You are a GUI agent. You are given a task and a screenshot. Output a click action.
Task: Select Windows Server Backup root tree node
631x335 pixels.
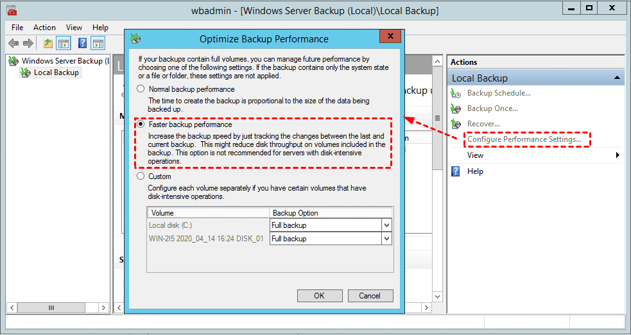[x=65, y=61]
